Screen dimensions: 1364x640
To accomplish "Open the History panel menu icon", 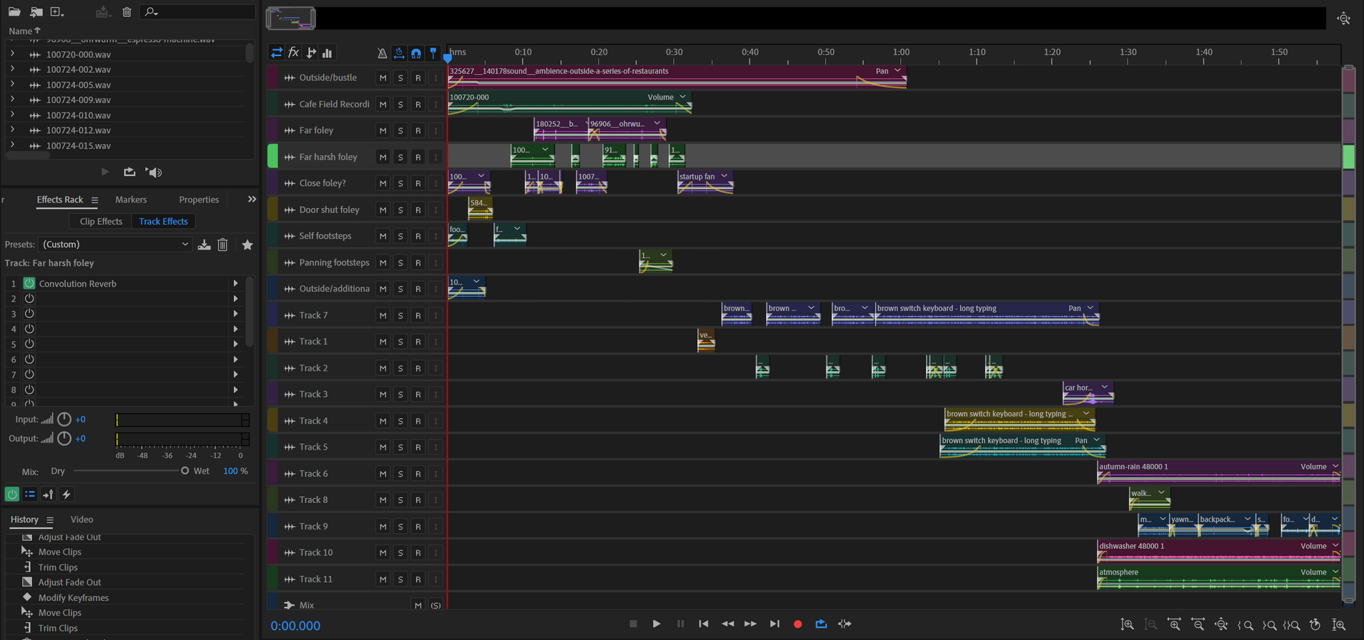I will (x=50, y=520).
